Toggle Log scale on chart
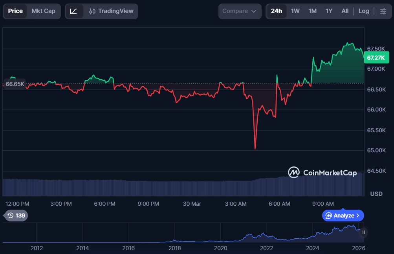The image size is (394, 254). (363, 11)
